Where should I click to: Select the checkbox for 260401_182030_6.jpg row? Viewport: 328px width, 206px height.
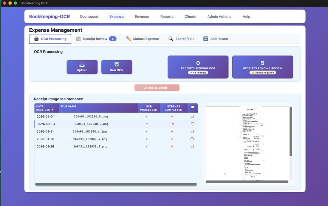(x=192, y=131)
